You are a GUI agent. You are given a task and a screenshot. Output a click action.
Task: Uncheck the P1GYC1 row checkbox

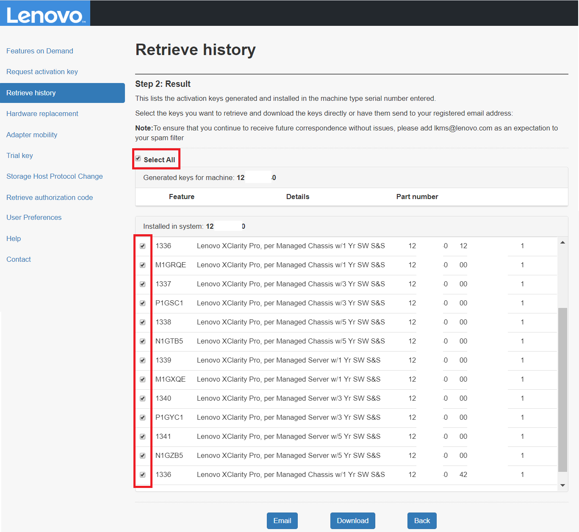(143, 418)
